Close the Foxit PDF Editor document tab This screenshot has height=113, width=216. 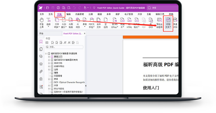point(84,33)
